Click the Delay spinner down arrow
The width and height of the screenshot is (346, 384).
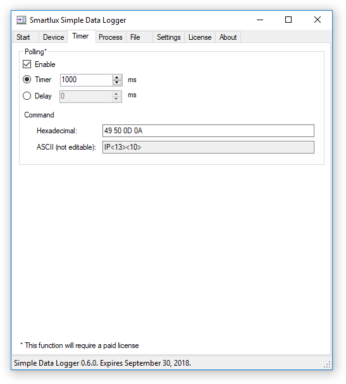(x=116, y=99)
